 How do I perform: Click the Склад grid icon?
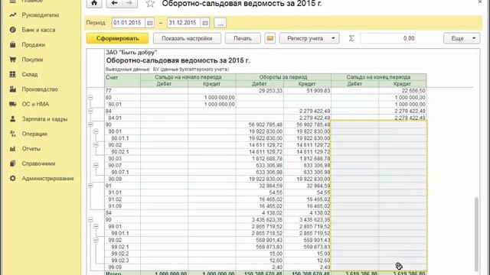tap(12, 74)
